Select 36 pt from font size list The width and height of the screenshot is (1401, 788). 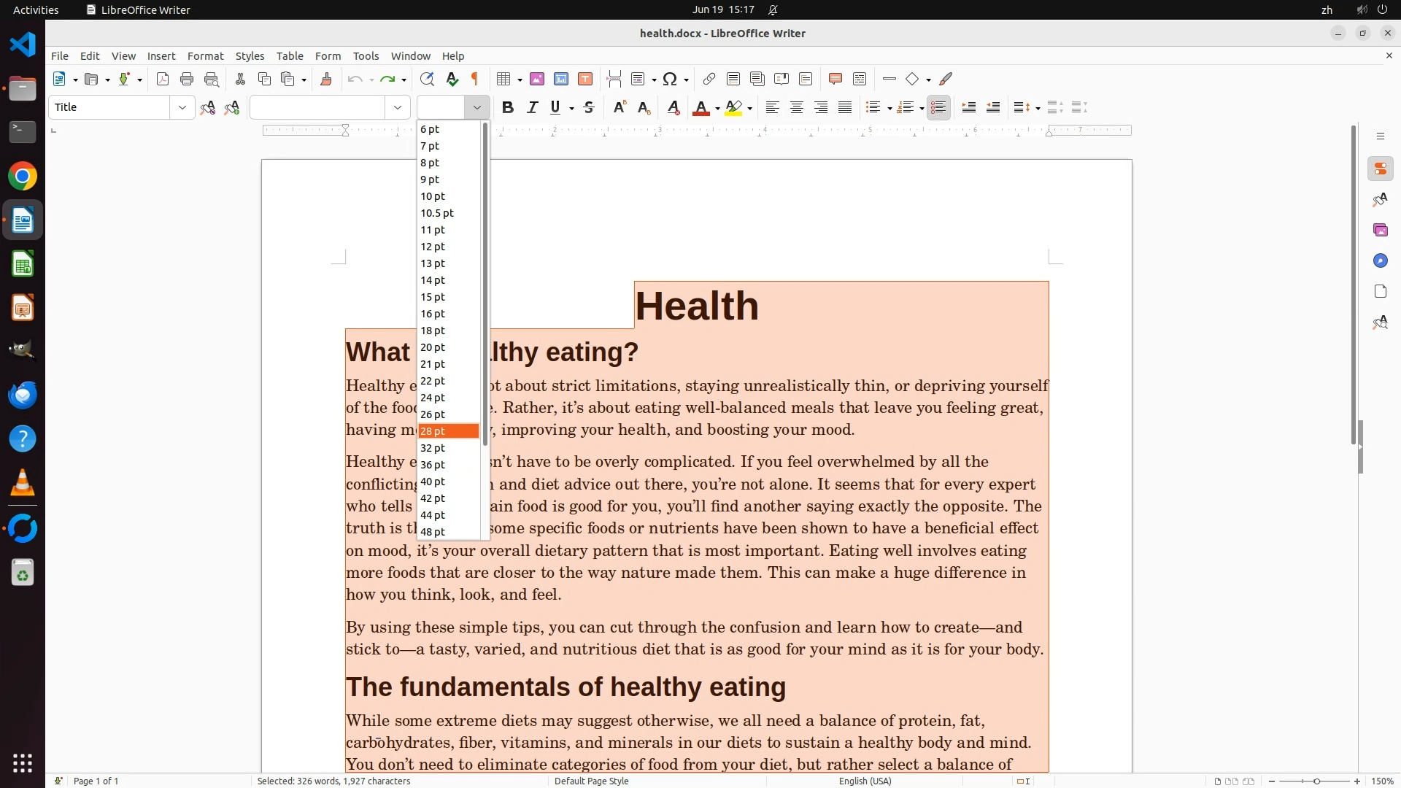click(x=433, y=465)
